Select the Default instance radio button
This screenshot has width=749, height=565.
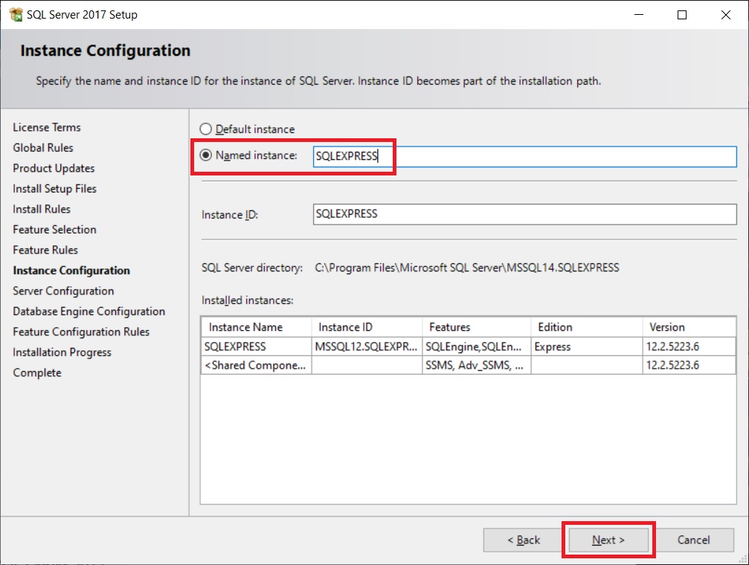pyautogui.click(x=205, y=129)
